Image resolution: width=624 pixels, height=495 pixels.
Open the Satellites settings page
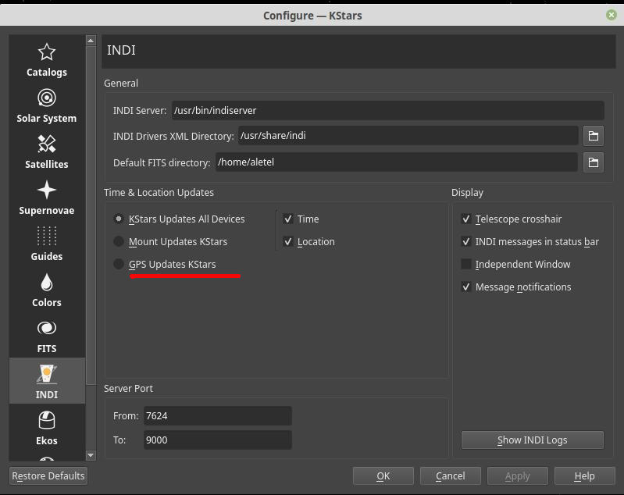47,152
